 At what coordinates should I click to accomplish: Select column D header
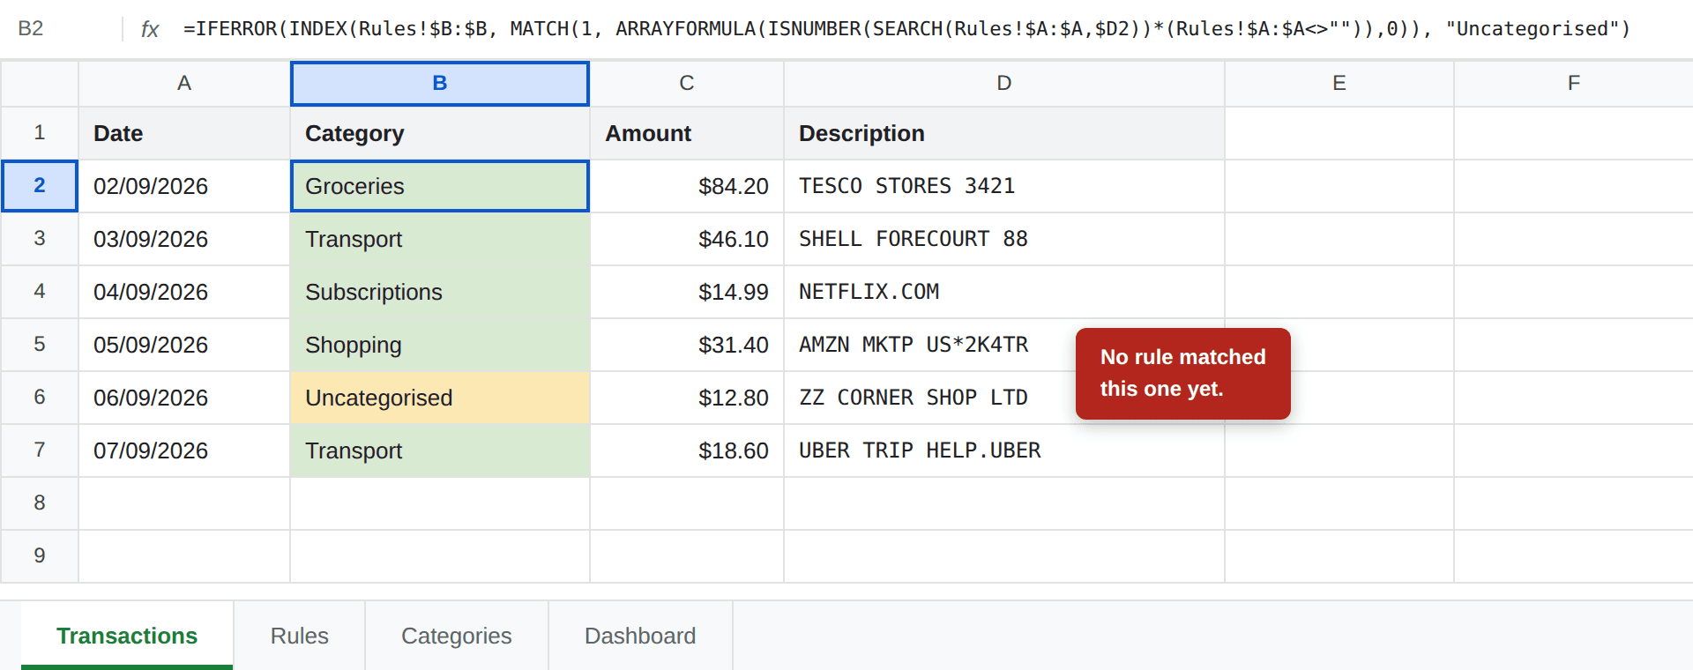coord(1004,83)
